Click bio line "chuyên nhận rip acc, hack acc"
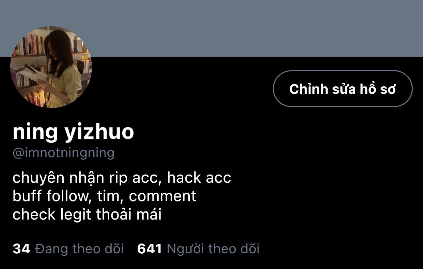423x269 pixels. pos(122,179)
